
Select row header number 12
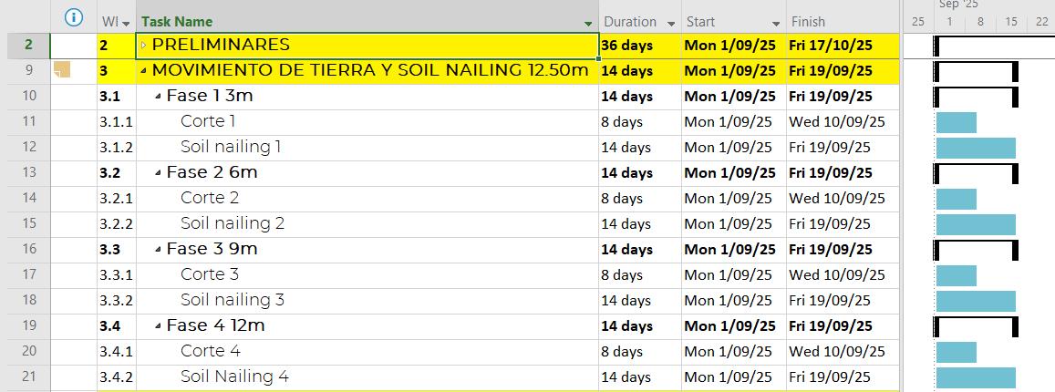pos(29,147)
